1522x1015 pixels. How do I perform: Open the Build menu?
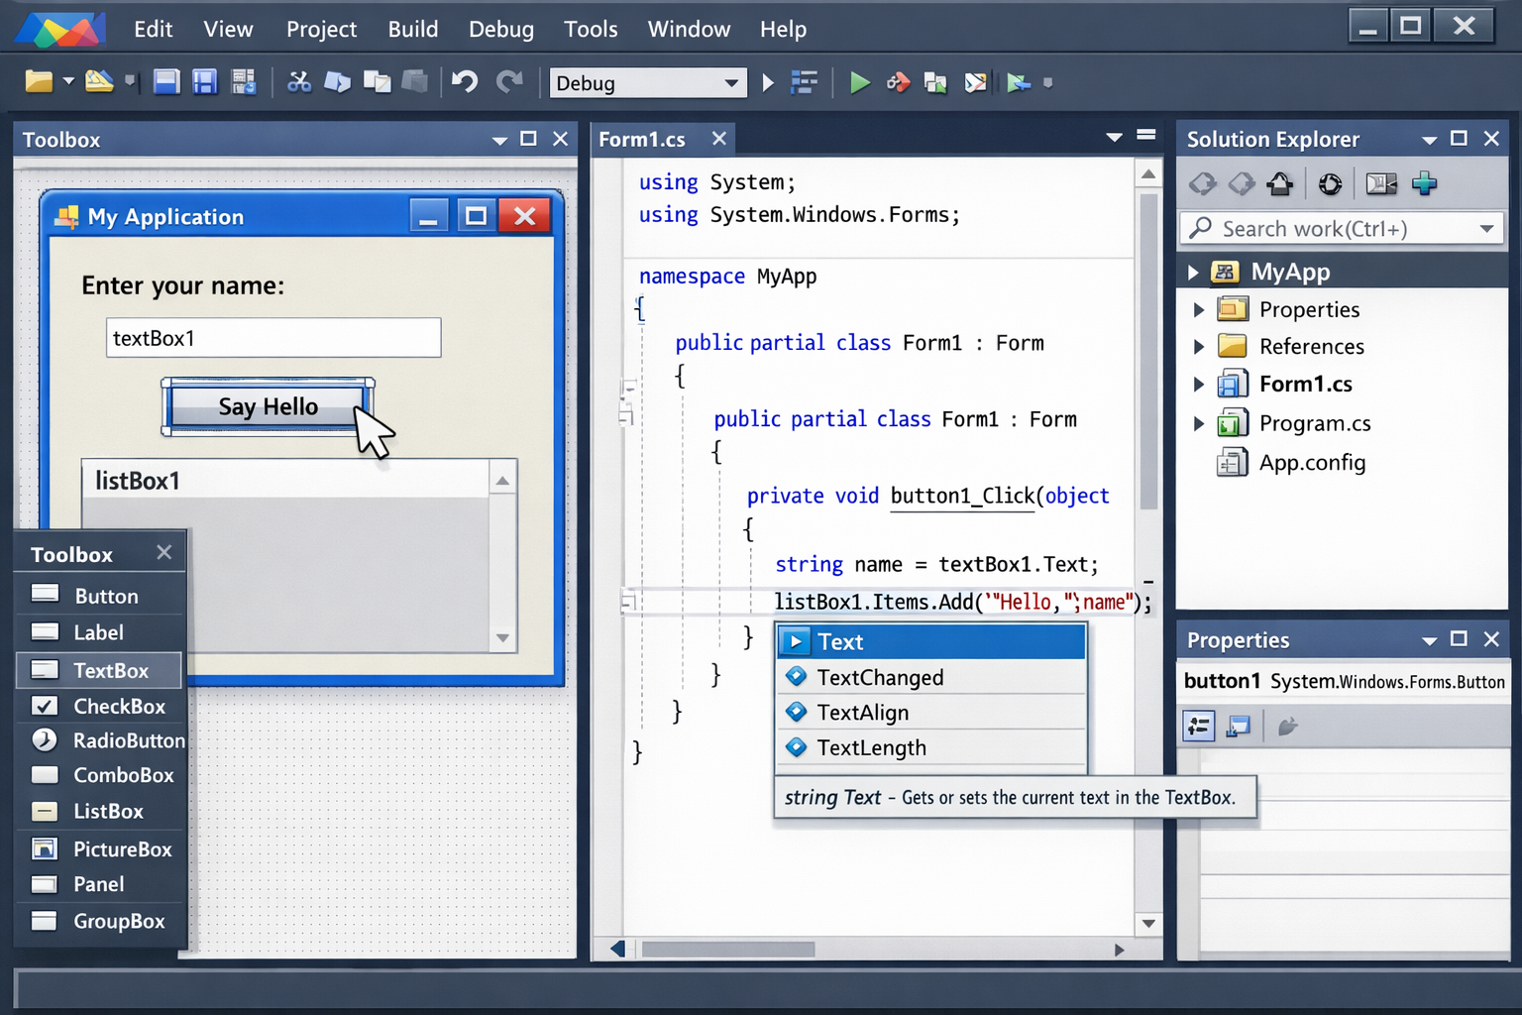click(413, 29)
